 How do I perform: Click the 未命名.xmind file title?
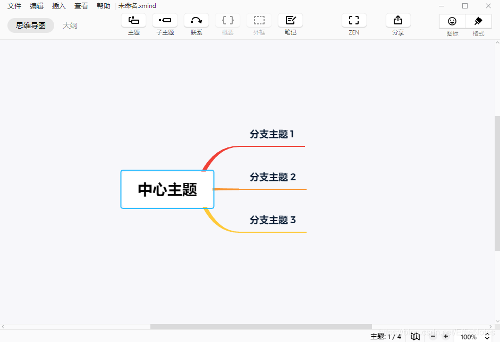[137, 6]
